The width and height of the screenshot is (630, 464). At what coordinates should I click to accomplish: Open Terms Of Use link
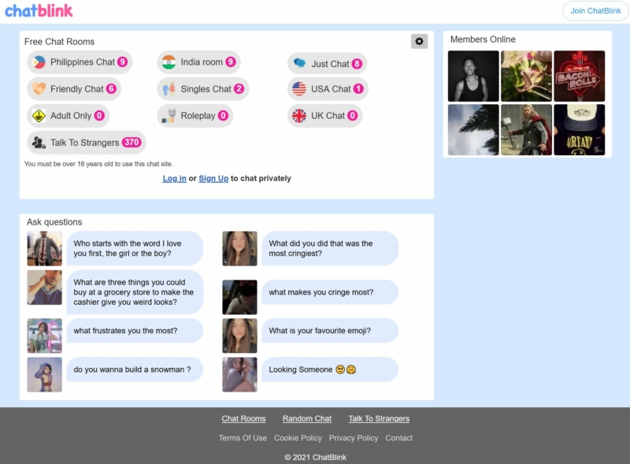click(243, 438)
